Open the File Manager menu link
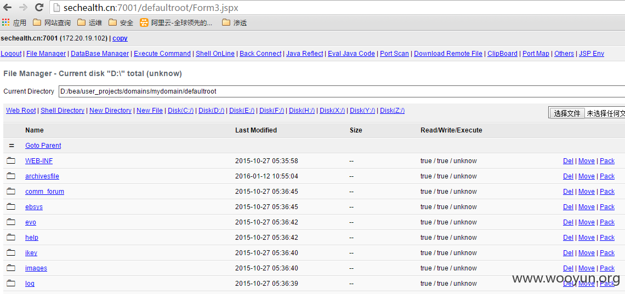Viewport: 625px width, 294px height. [x=46, y=53]
